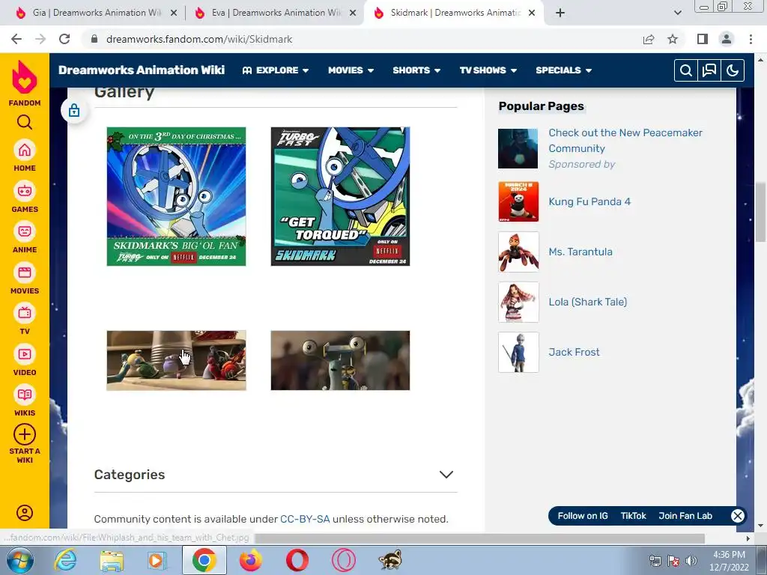Expand the Specials dropdown menu
The width and height of the screenshot is (767, 575).
[x=564, y=70]
